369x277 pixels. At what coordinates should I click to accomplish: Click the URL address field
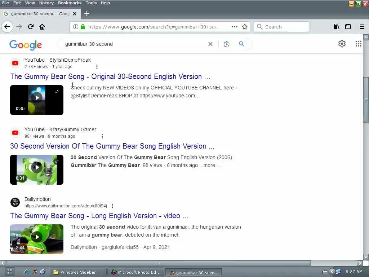[153, 27]
